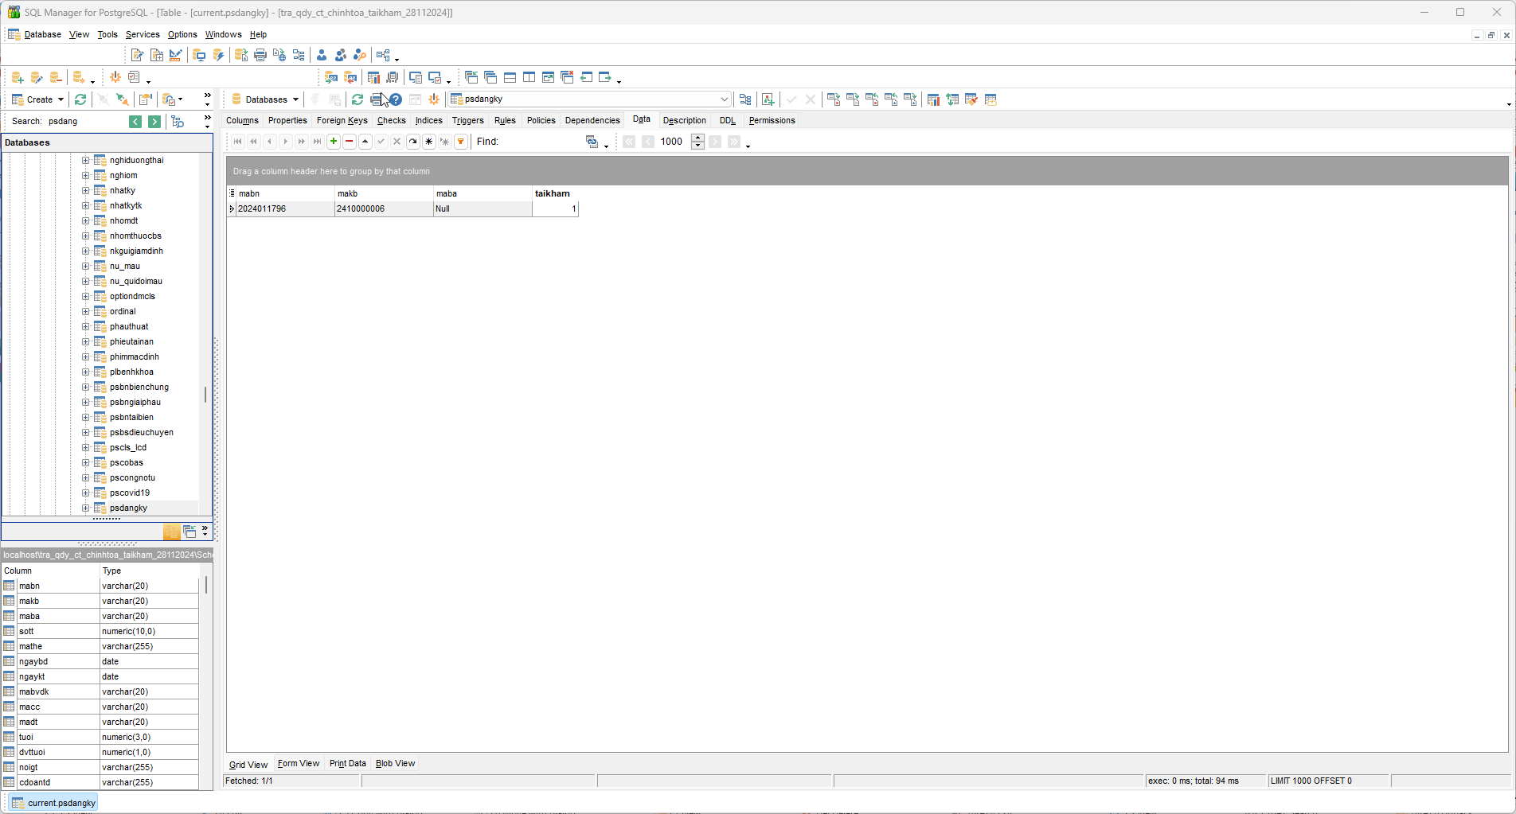This screenshot has height=814, width=1516.
Task: Select the Null cell in maba column
Action: 483,208
